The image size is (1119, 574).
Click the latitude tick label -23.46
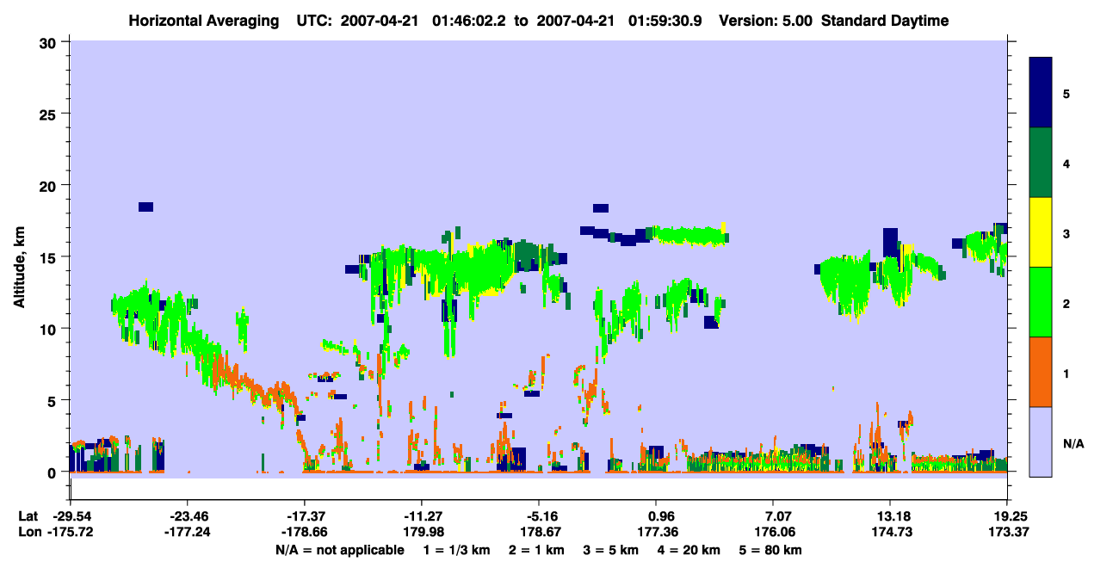click(x=187, y=516)
